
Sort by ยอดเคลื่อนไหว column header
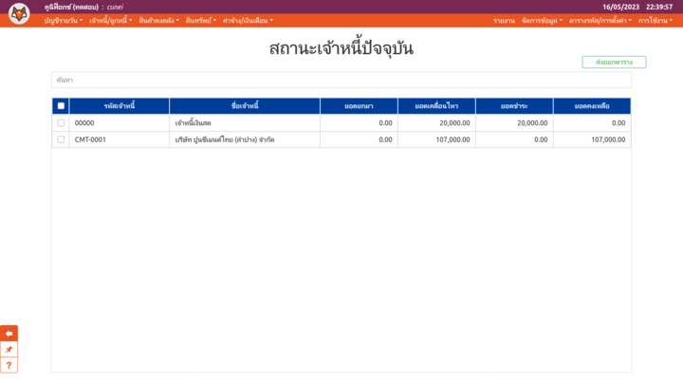point(436,106)
